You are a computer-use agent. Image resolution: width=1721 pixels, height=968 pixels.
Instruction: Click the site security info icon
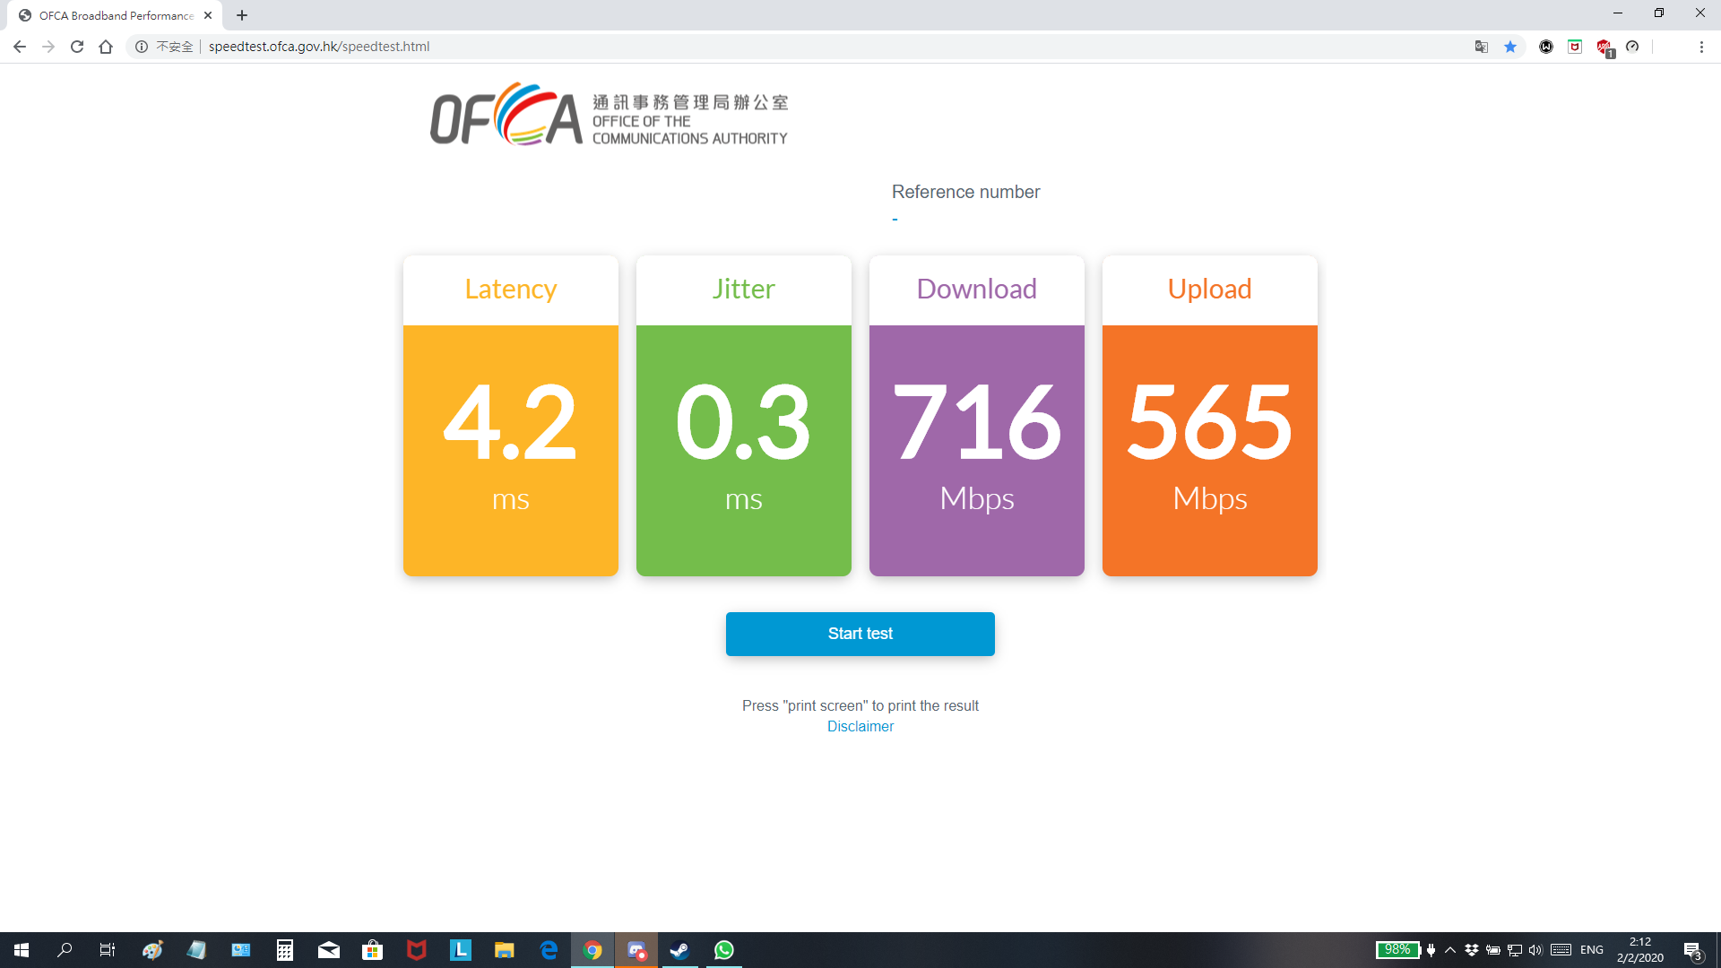pyautogui.click(x=142, y=47)
